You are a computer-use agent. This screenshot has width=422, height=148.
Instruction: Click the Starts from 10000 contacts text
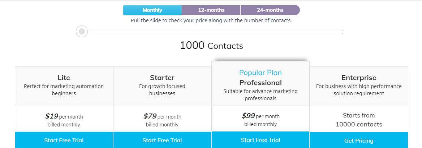point(359,120)
